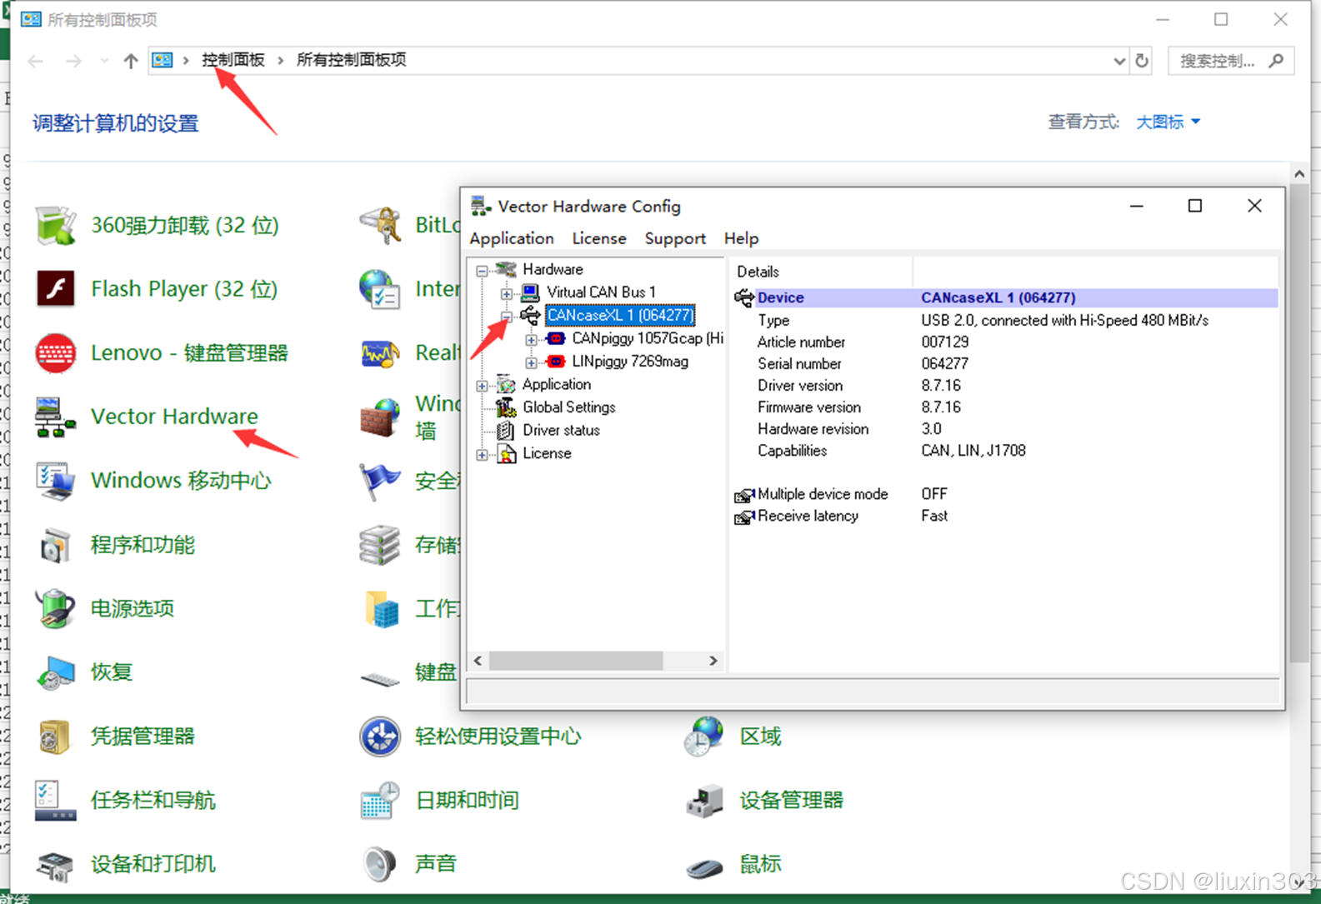Select Driver status tree item
This screenshot has width=1321, height=904.
point(561,431)
